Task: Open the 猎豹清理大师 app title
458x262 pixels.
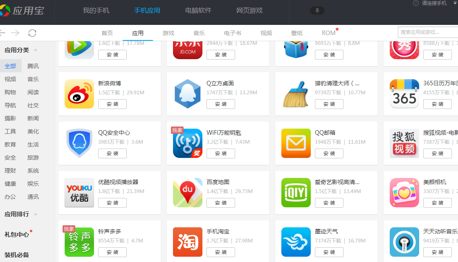Action: (x=337, y=83)
